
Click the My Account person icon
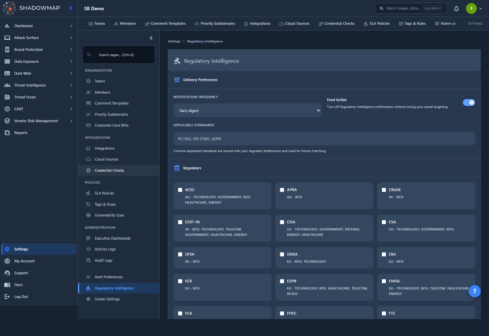click(x=7, y=261)
